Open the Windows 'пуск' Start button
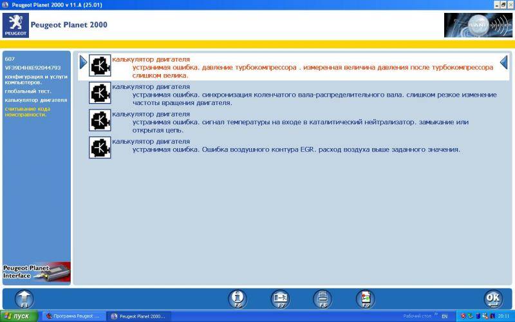Viewport: 515px width, 322px height. point(19,316)
